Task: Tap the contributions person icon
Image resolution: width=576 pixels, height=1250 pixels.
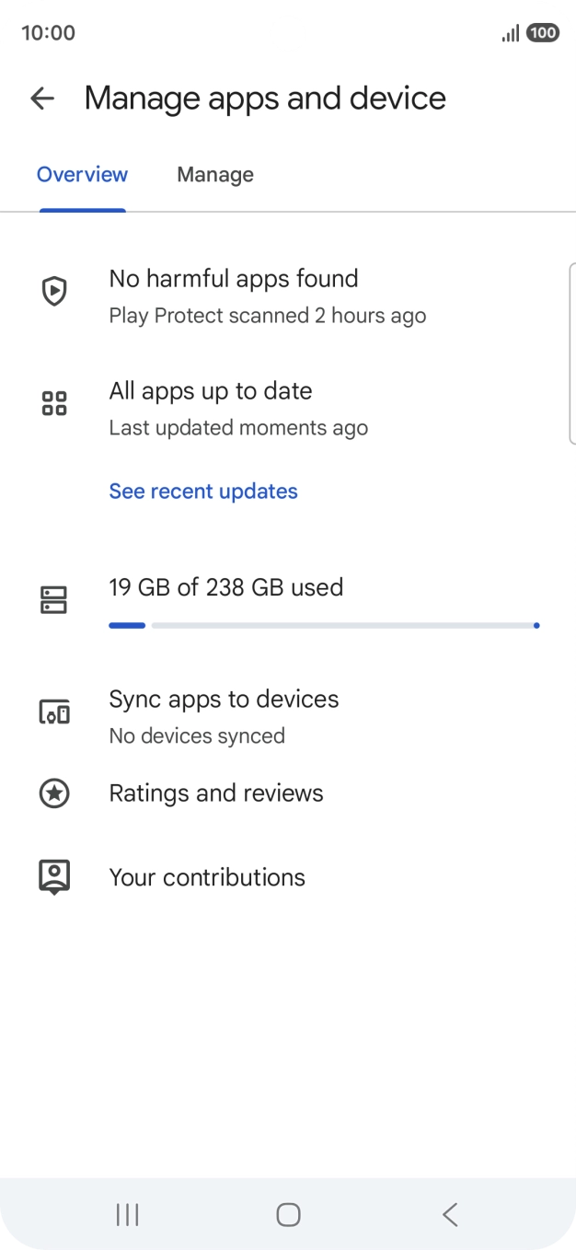Action: coord(54,876)
